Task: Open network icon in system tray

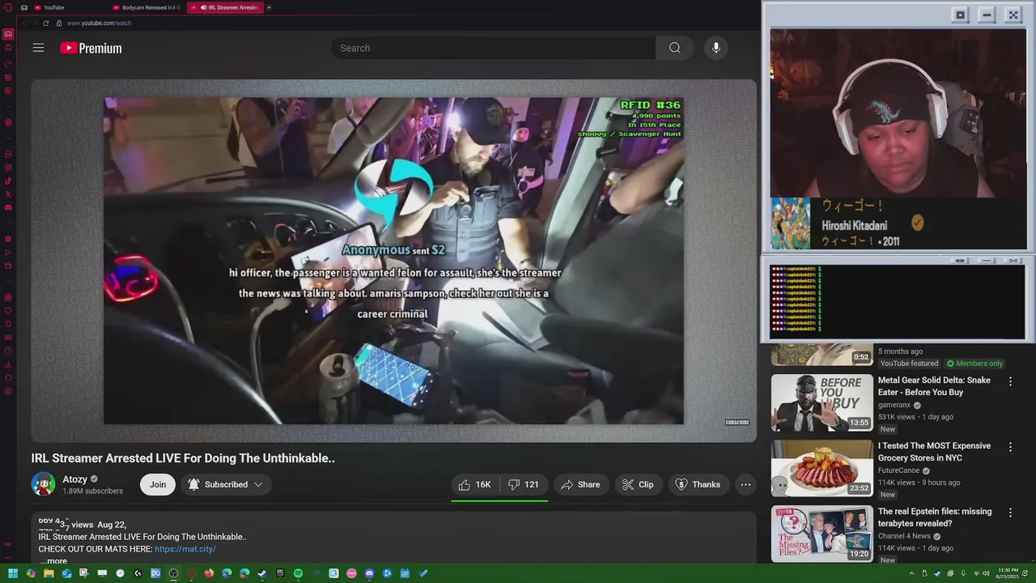Action: point(976,573)
